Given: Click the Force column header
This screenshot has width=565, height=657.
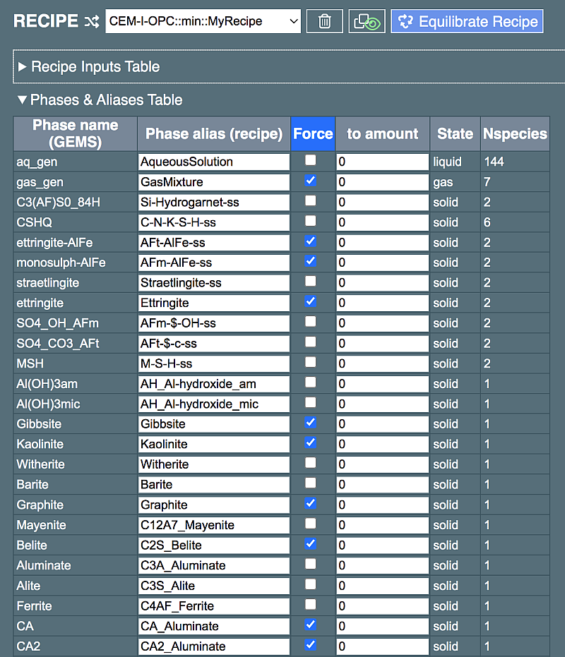Looking at the screenshot, I should (313, 133).
